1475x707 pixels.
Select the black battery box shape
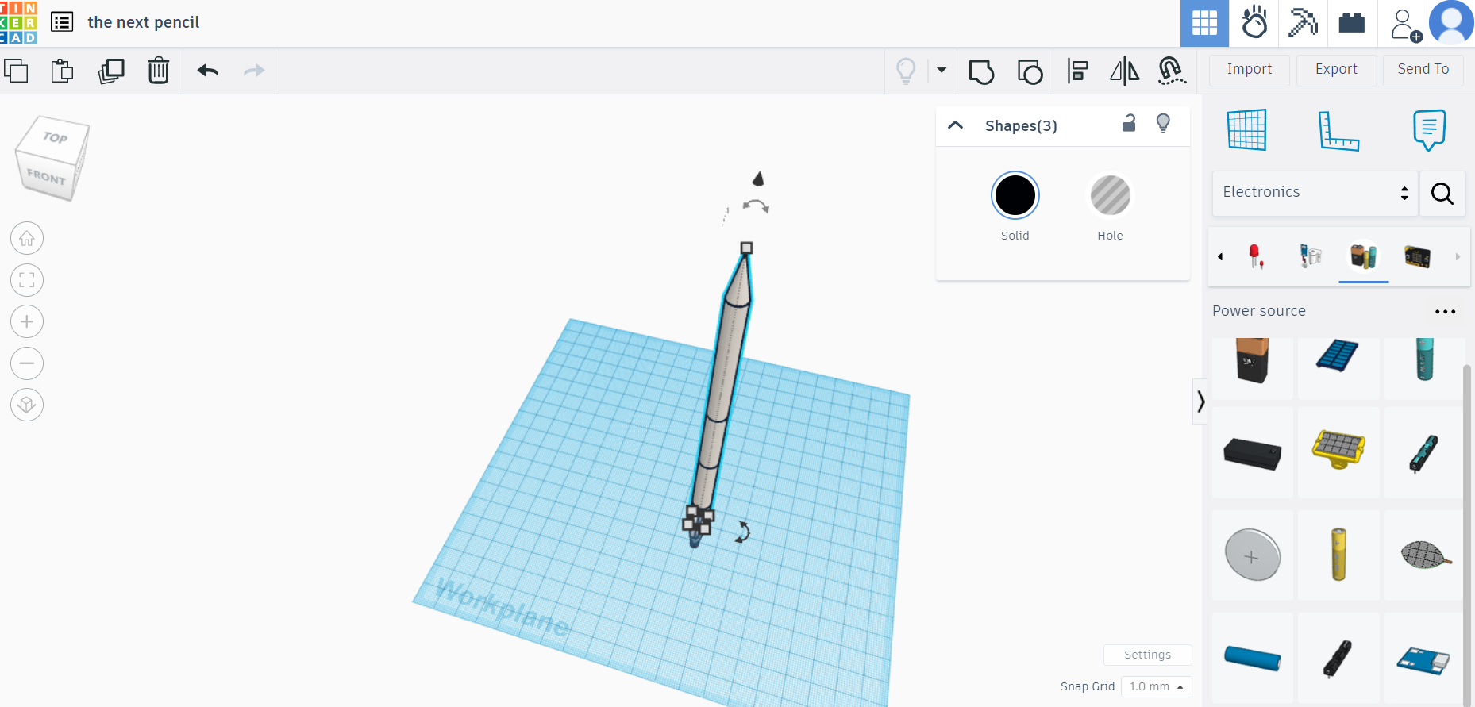[x=1253, y=454]
